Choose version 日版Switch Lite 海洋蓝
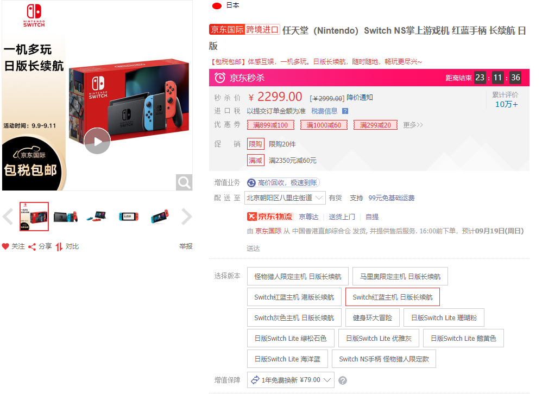Viewport: 542px width, 394px height. coord(287,359)
